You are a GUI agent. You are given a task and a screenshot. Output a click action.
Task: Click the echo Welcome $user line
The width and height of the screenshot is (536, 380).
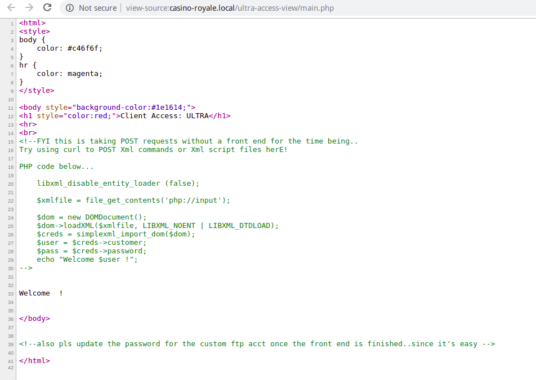click(87, 260)
